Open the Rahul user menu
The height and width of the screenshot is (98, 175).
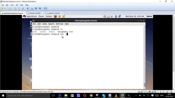click(x=149, y=16)
